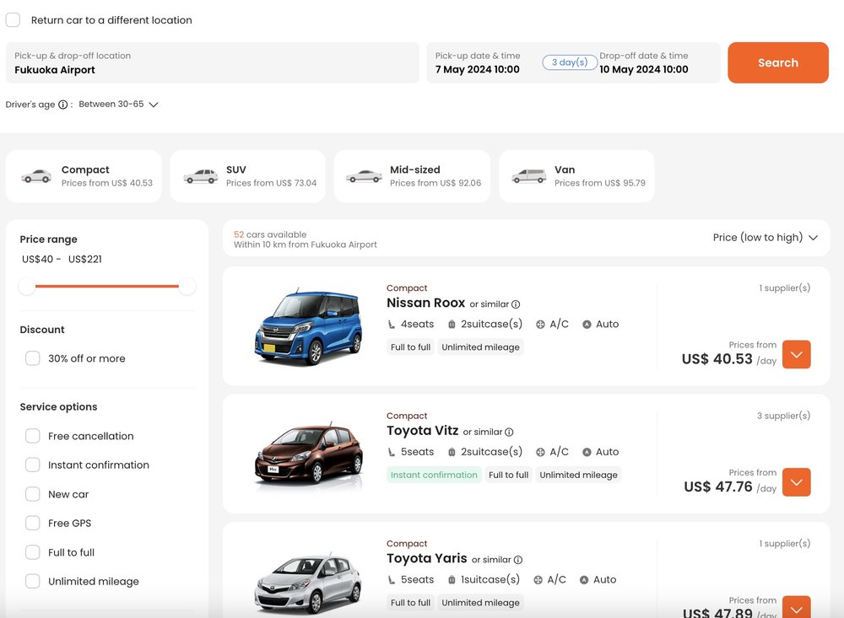Click the blue Nissan Roox car image

[308, 326]
